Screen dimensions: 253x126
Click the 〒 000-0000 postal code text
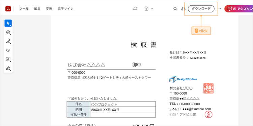(x=77, y=73)
